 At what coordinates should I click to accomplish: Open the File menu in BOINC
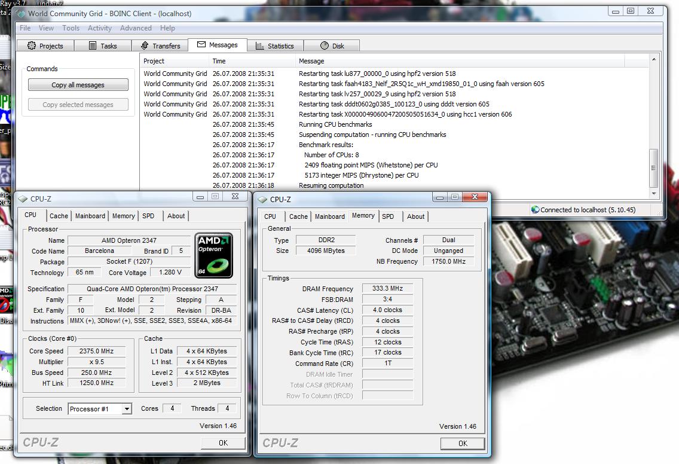[x=25, y=28]
